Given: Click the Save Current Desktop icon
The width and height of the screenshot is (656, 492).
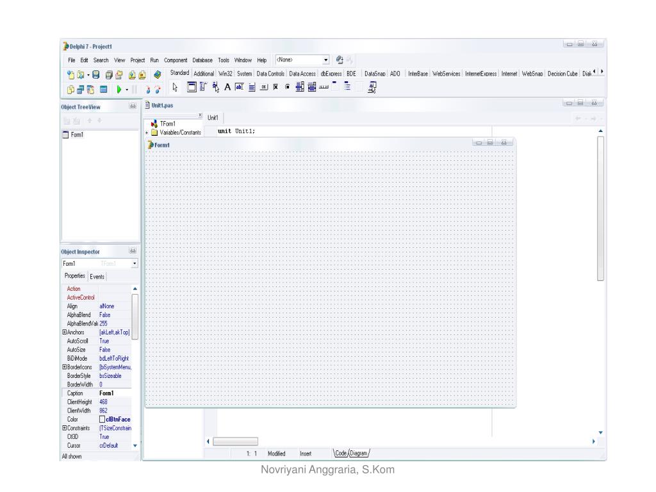Looking at the screenshot, I should click(x=340, y=60).
